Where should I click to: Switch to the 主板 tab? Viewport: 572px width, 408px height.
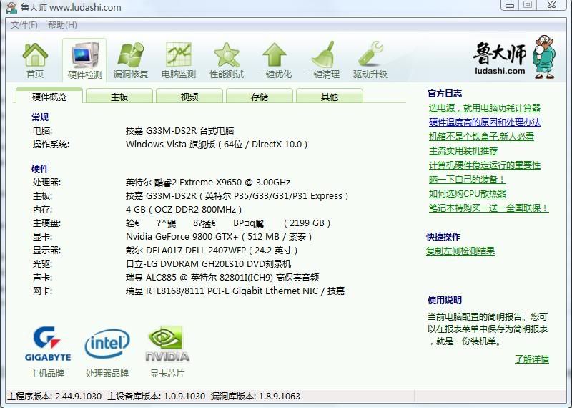119,97
